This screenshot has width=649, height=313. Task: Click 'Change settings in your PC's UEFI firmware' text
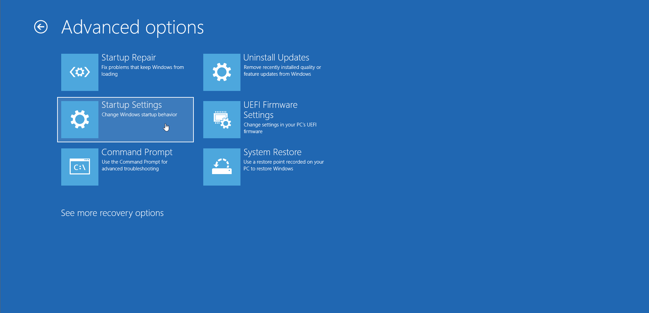pos(280,128)
